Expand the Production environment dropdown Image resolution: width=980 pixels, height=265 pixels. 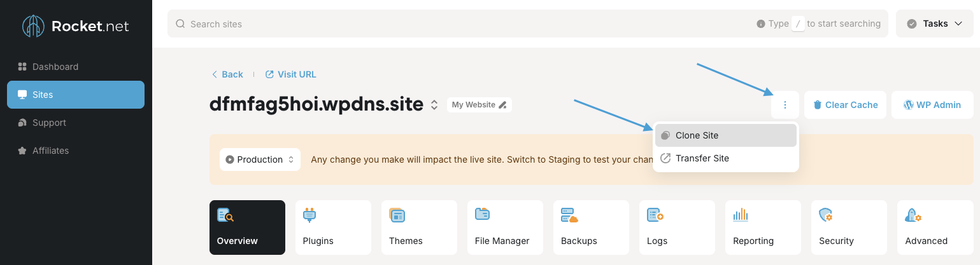[260, 160]
